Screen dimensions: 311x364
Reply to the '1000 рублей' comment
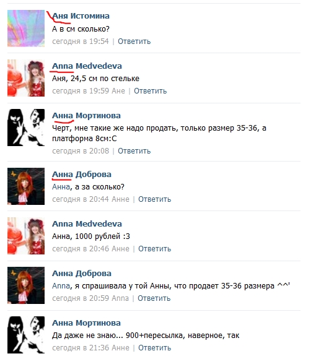155,249
